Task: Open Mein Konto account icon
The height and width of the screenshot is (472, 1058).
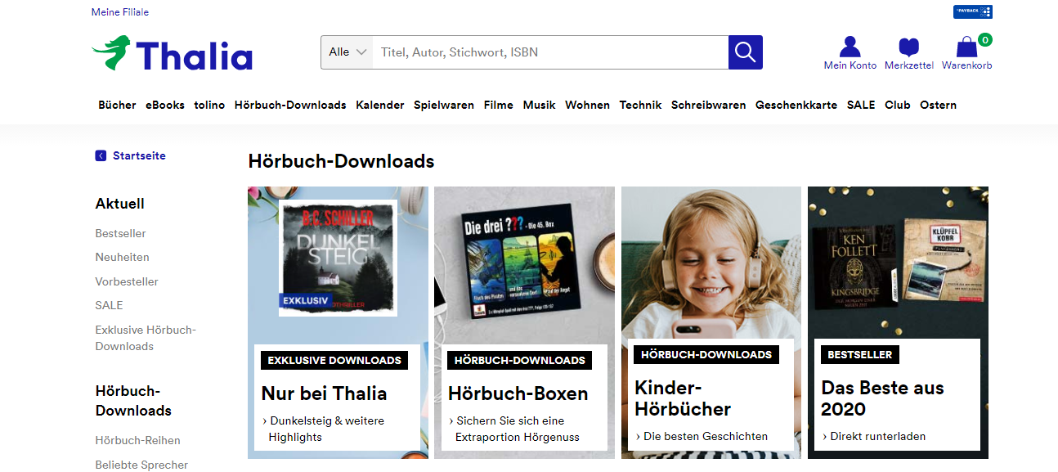Action: [x=850, y=53]
